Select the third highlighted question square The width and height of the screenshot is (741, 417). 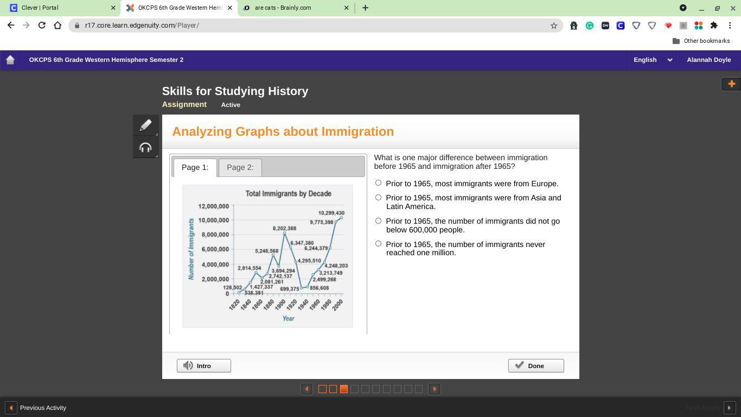click(343, 389)
